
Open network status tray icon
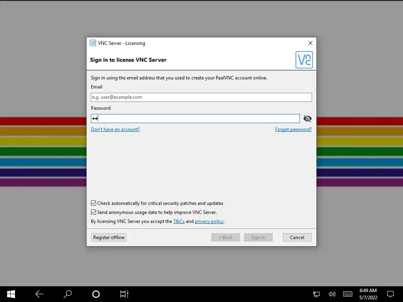pos(316,294)
